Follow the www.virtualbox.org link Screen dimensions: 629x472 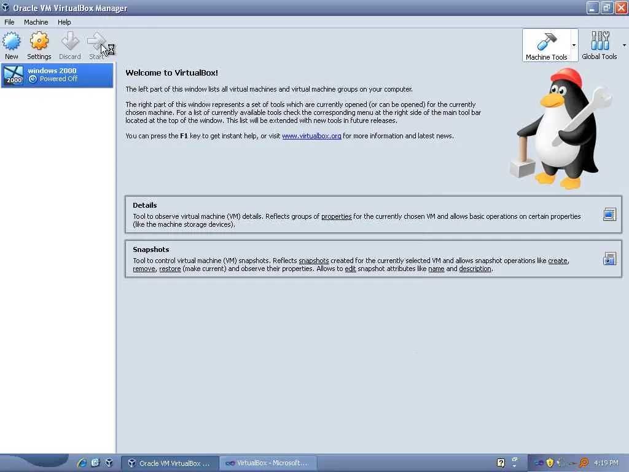click(x=311, y=136)
